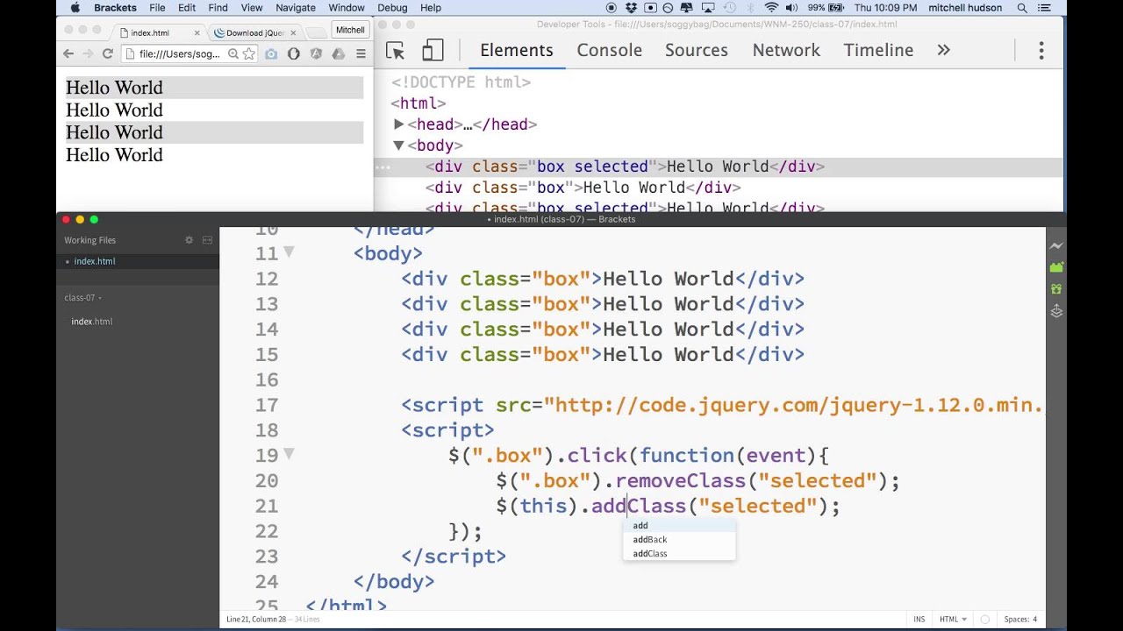Close the Download jQuery Chrome tab
Image resolution: width=1123 pixels, height=631 pixels.
[x=293, y=32]
